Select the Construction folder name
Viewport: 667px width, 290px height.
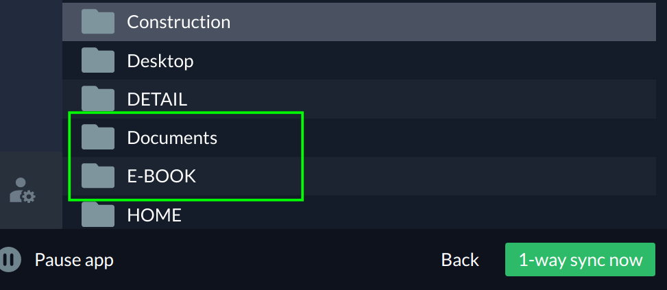click(178, 22)
